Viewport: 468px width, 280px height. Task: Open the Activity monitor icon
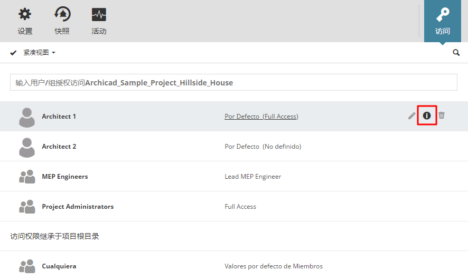pos(99,14)
